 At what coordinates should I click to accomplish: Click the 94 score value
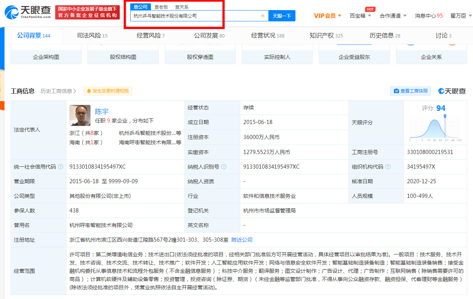click(x=441, y=108)
